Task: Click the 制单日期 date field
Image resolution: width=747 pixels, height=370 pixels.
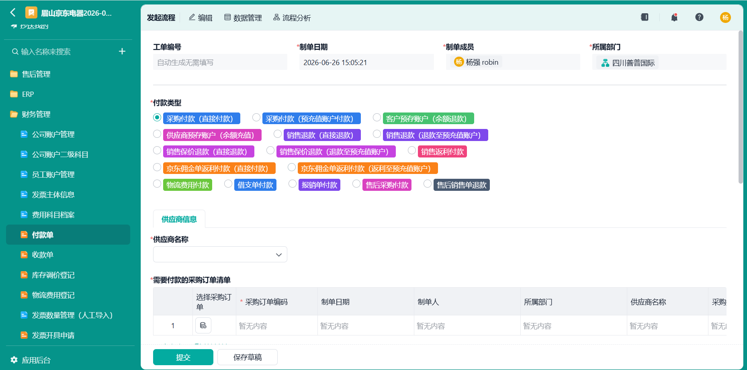Action: [x=366, y=62]
